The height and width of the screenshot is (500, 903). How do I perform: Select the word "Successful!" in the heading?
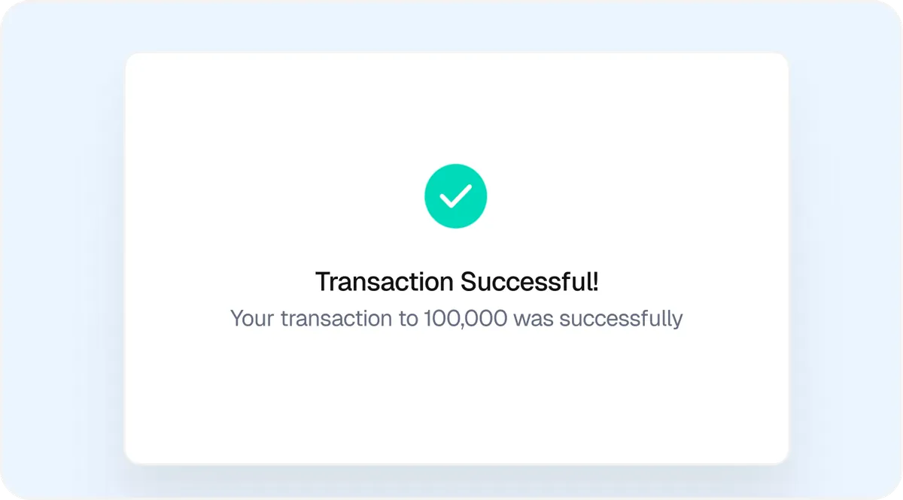(530, 282)
